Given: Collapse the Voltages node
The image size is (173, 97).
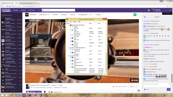Looking at the screenshot, I should click(x=71, y=27).
